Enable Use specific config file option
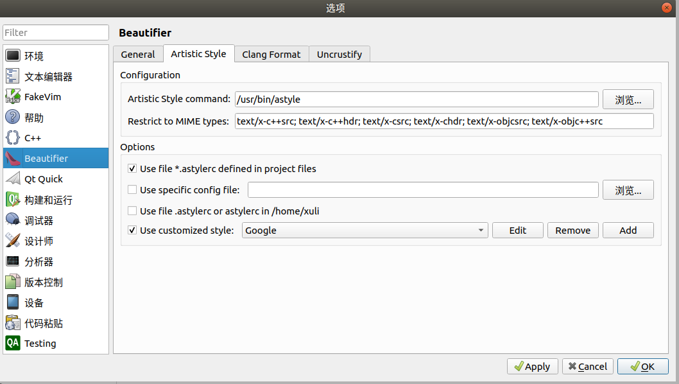This screenshot has width=679, height=384. point(132,189)
